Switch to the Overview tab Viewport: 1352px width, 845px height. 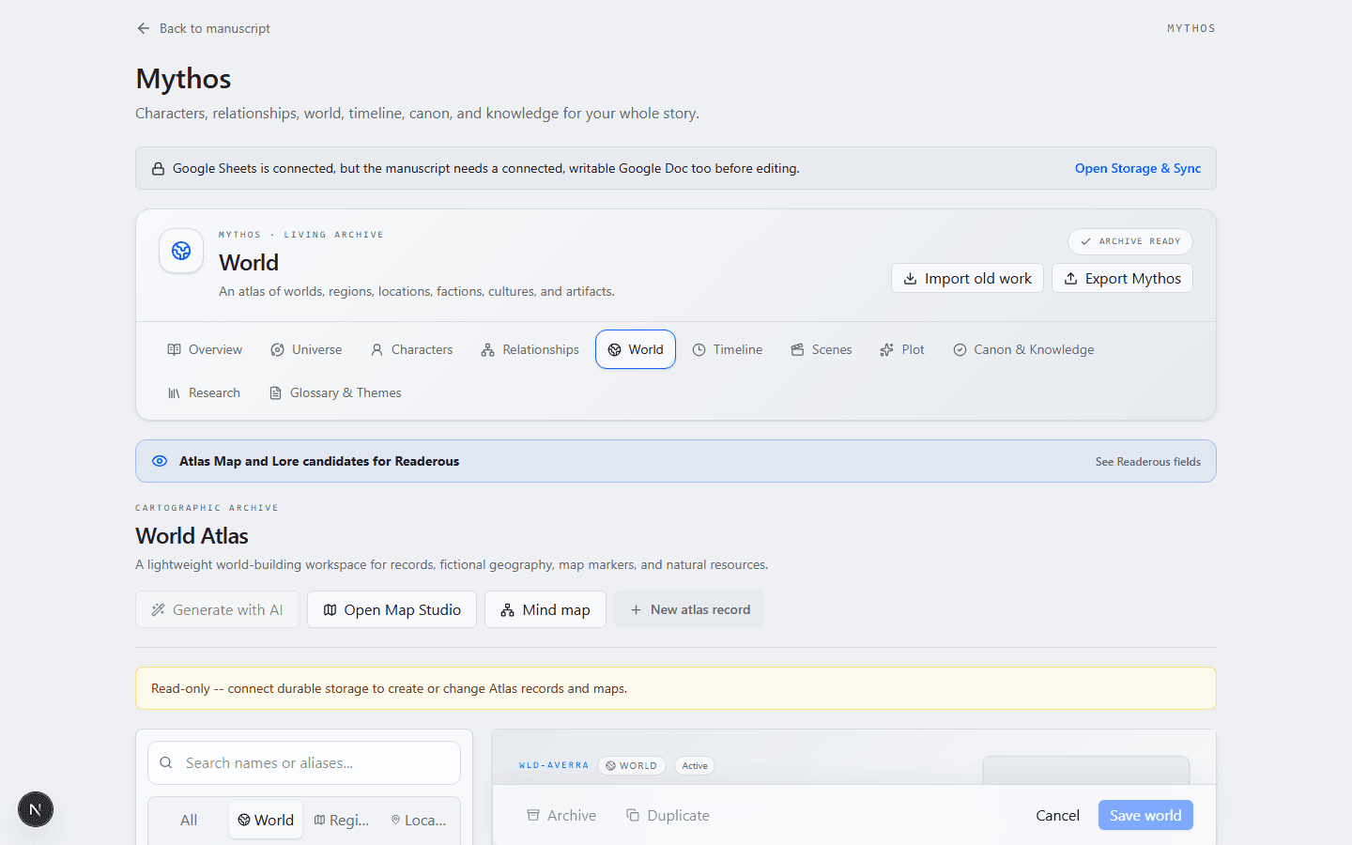point(205,349)
